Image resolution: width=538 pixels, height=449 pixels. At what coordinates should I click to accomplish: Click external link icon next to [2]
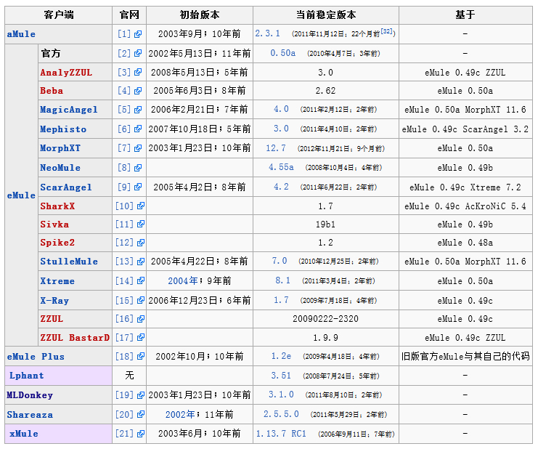pos(138,53)
